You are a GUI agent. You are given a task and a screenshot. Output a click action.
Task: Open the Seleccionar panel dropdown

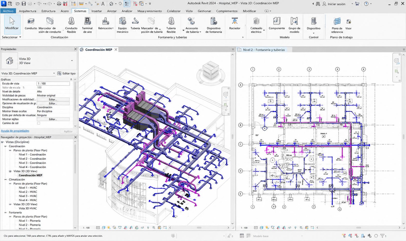coord(12,37)
